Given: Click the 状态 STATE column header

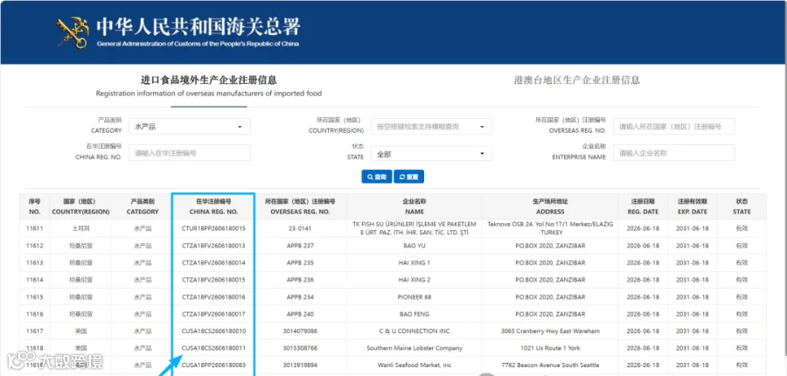Looking at the screenshot, I should (742, 206).
